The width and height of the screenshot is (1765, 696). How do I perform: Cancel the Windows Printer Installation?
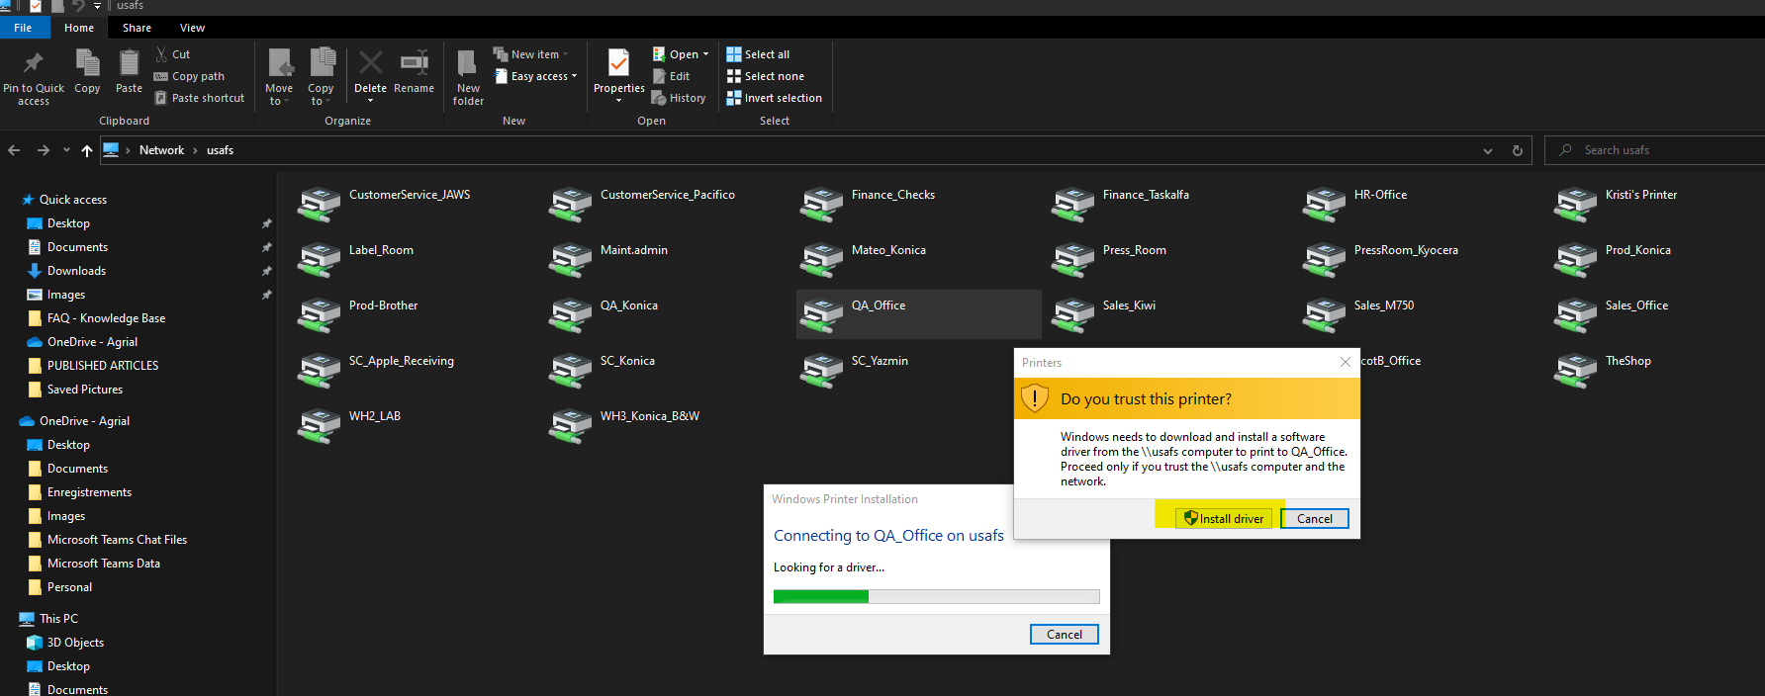(x=1065, y=634)
